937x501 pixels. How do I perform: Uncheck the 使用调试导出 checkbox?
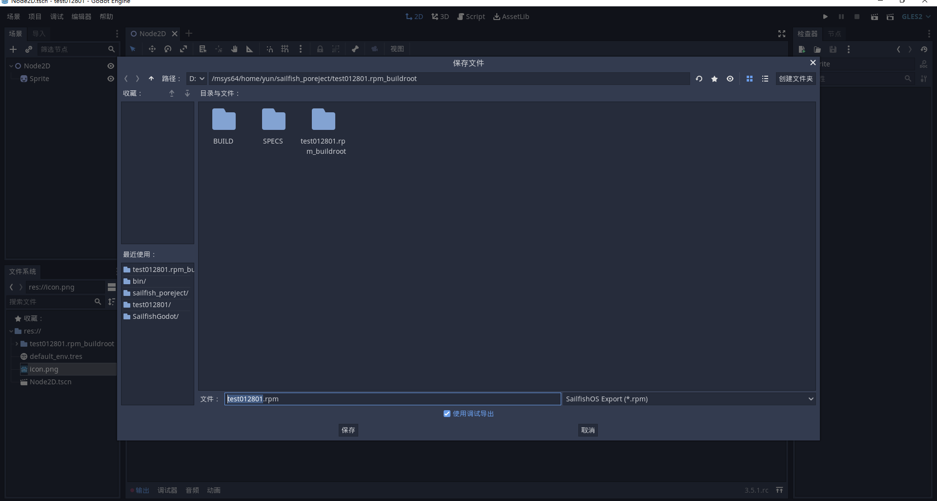(x=447, y=414)
